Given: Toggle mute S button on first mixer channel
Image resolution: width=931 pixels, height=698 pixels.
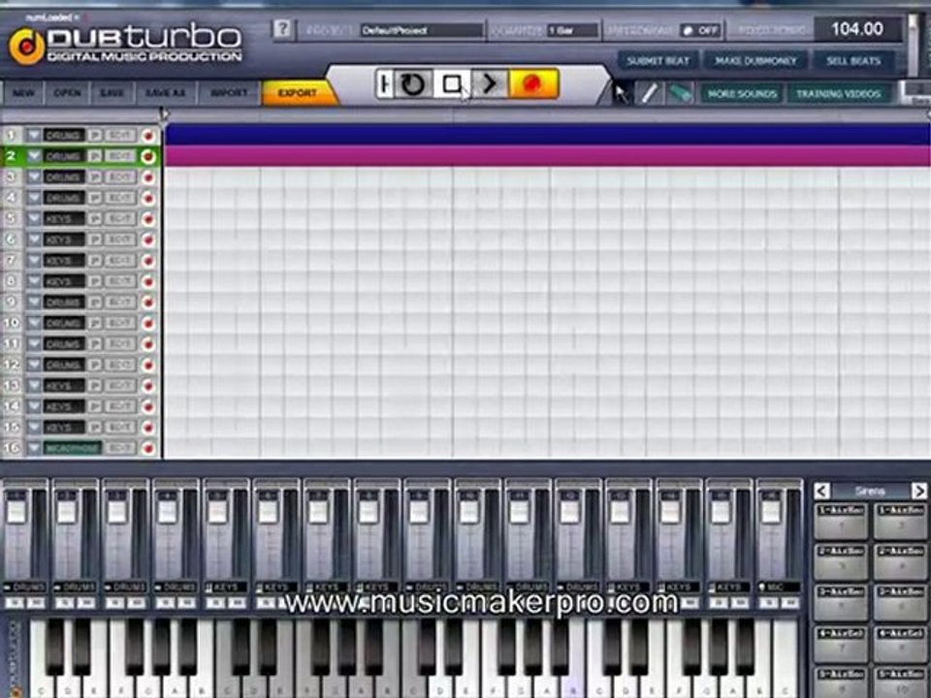Looking at the screenshot, I should pyautogui.click(x=16, y=603).
